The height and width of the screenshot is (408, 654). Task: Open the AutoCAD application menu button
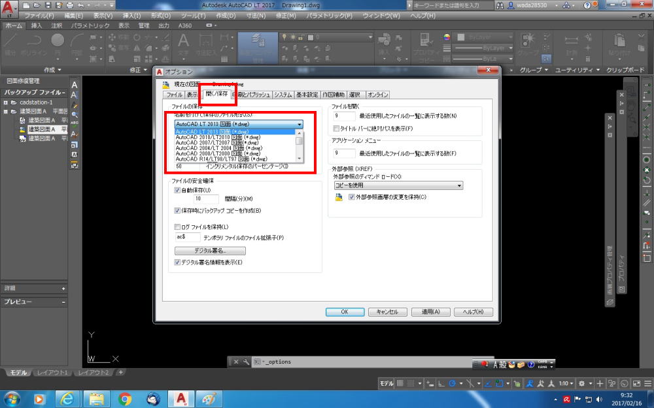pos(9,8)
